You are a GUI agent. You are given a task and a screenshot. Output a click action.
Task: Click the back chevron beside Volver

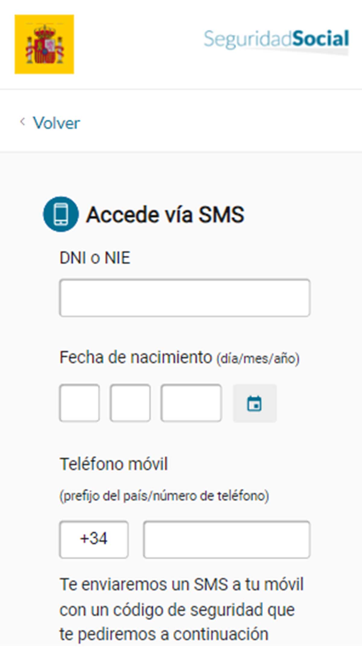tap(23, 122)
